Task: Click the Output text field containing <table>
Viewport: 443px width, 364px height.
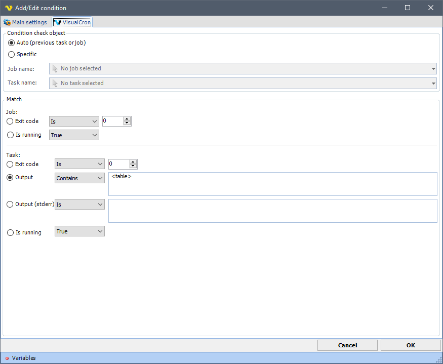Action: point(272,184)
